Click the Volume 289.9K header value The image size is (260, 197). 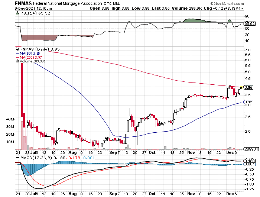point(187,8)
